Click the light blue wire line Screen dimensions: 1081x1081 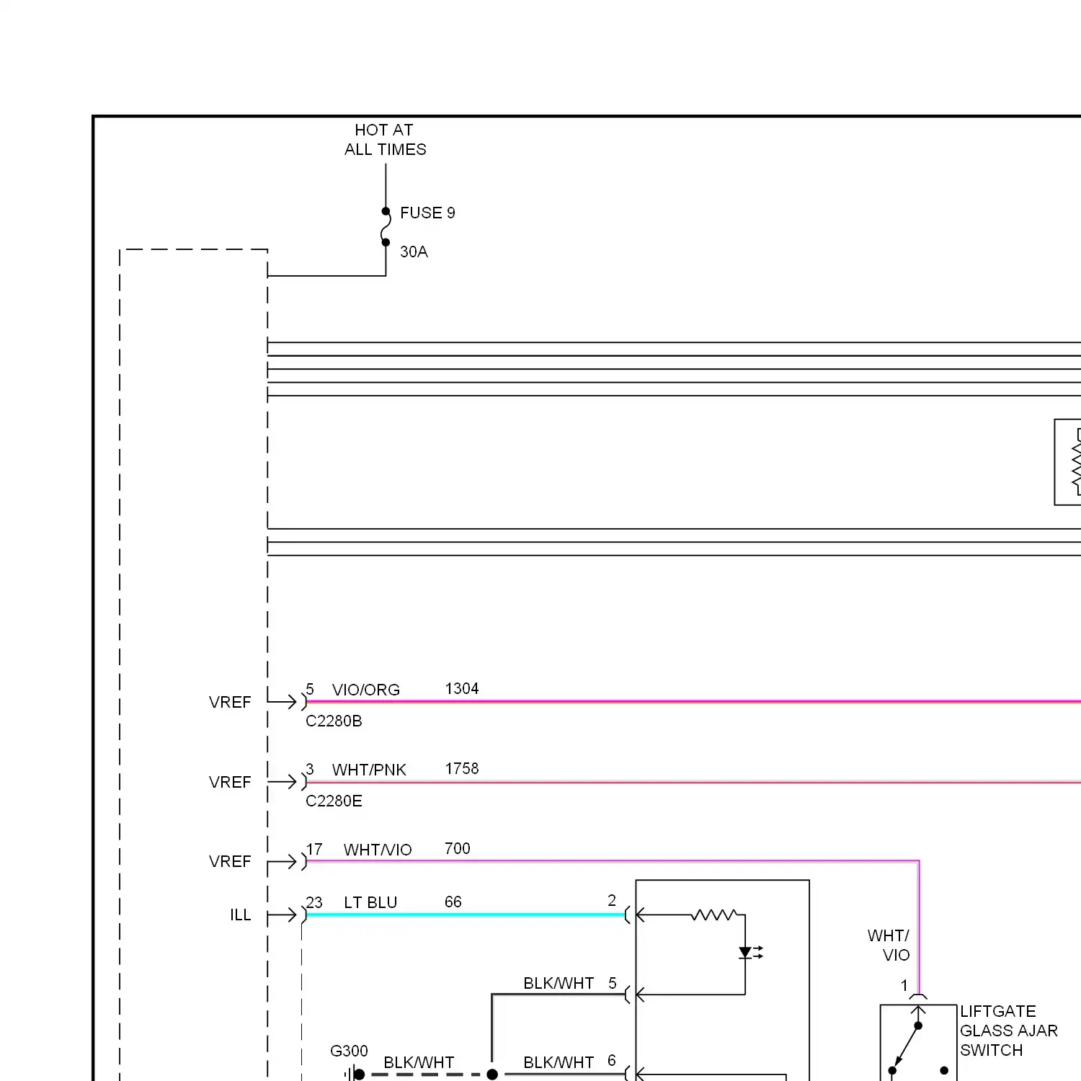[x=466, y=915]
